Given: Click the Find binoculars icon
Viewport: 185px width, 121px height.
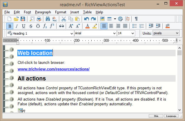Looking at the screenshot, I should pyautogui.click(x=48, y=19).
